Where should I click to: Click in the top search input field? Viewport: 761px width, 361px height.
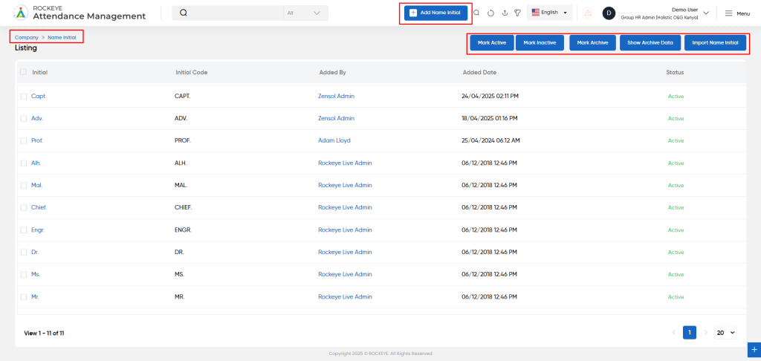tap(236, 13)
